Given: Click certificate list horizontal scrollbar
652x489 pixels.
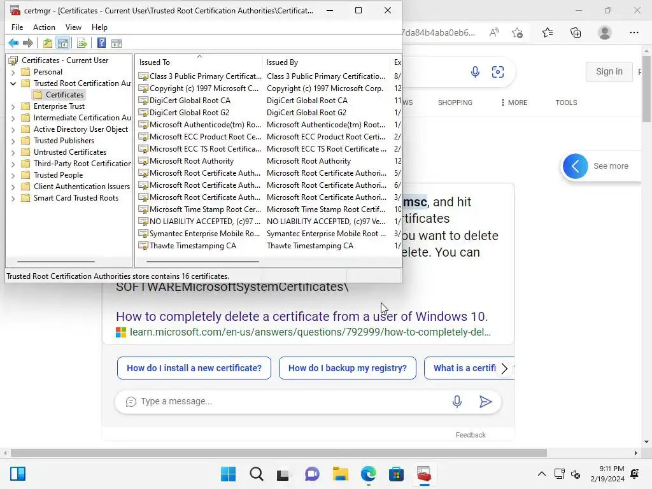Looking at the screenshot, I should [x=202, y=262].
